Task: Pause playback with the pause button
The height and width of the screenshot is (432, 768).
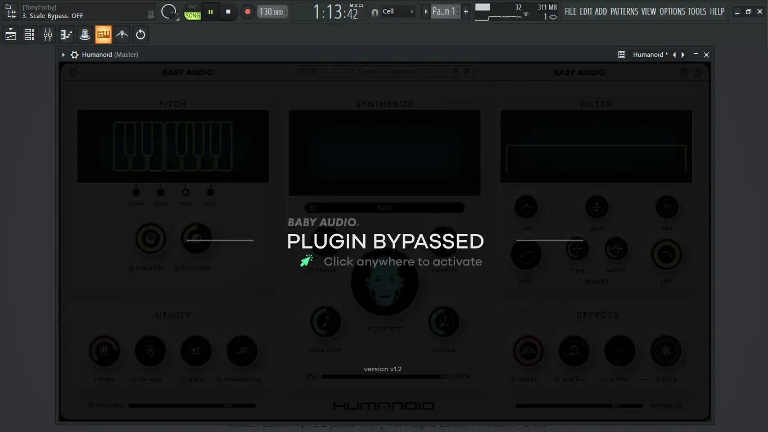Action: (x=211, y=11)
